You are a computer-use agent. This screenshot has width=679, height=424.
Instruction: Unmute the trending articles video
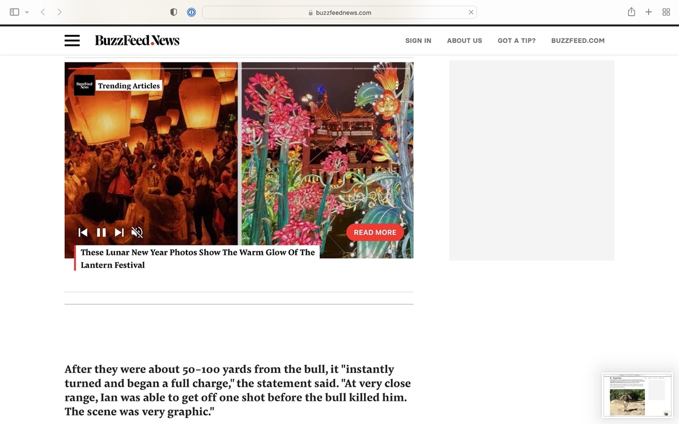(x=137, y=232)
